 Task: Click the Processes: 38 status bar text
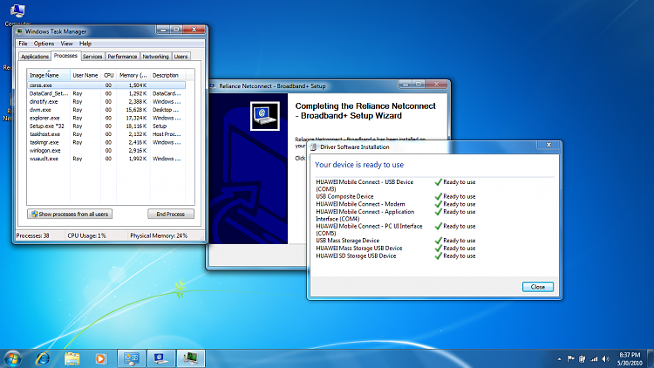[x=32, y=235]
